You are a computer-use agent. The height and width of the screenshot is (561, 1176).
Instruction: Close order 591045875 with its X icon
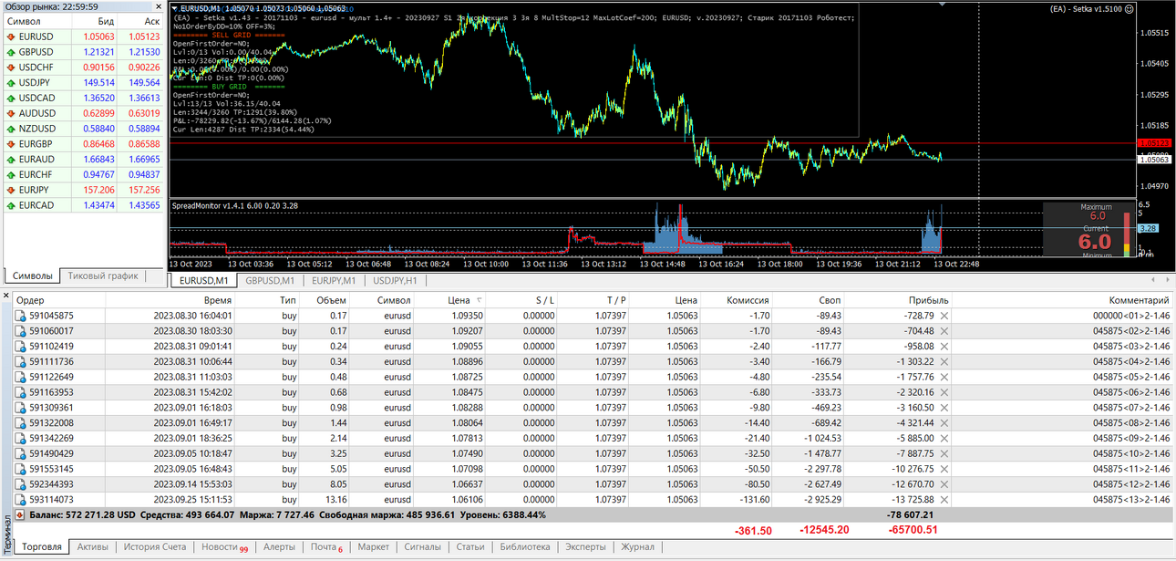click(944, 316)
